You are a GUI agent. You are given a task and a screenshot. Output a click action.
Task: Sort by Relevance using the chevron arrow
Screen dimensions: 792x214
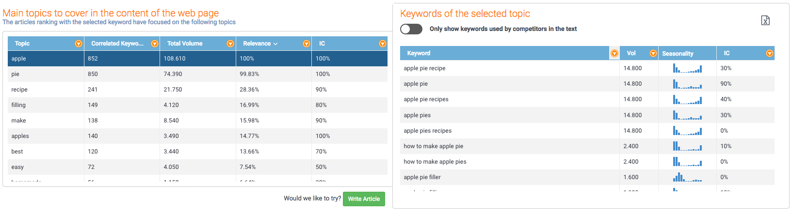[275, 44]
